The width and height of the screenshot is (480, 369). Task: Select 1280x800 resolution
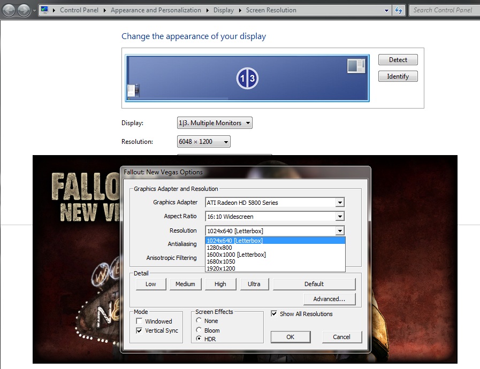click(275, 248)
